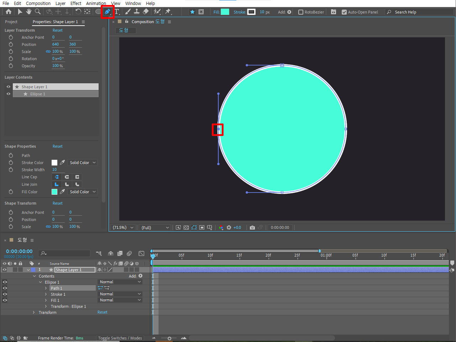Open the Window menu

click(x=133, y=3)
